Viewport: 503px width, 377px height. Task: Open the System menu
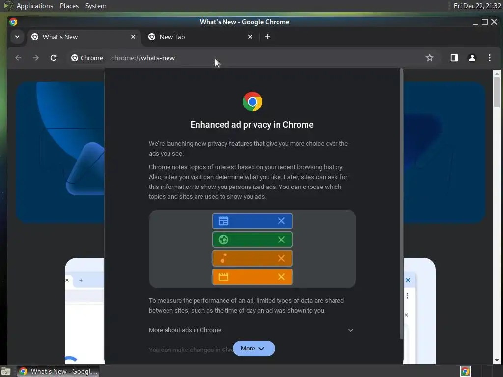coord(96,6)
